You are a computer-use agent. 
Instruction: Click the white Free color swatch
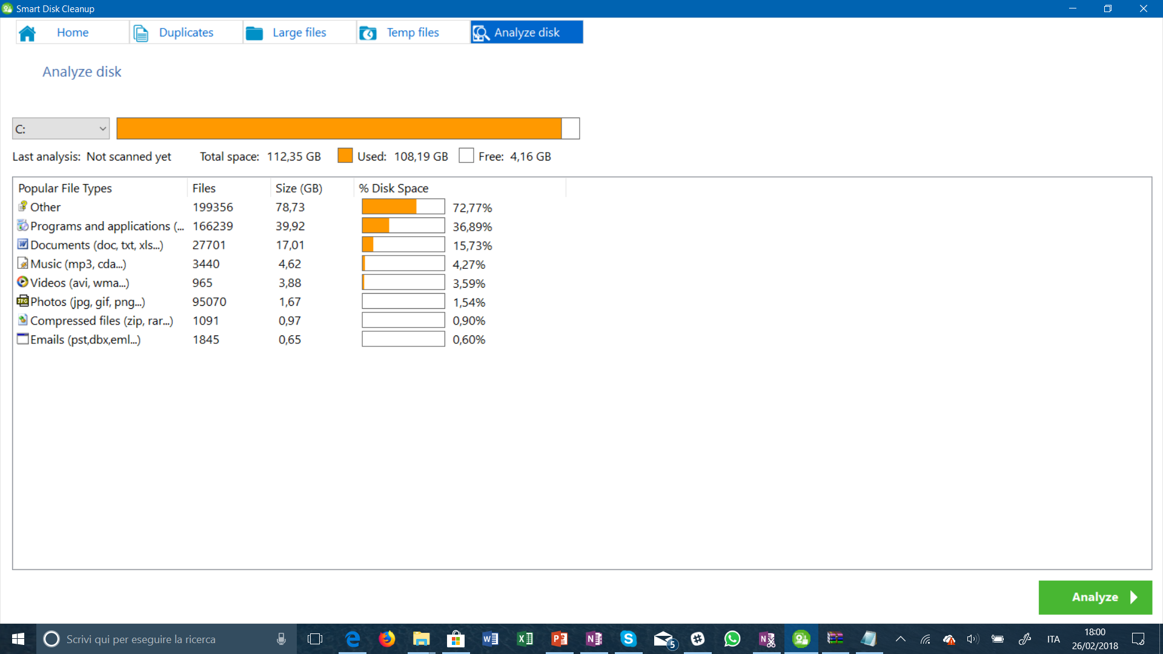pos(466,156)
